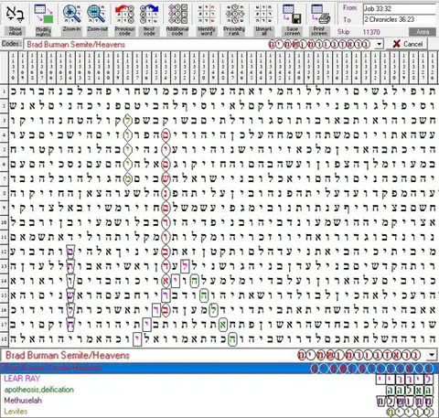Open the Additional code tool
This screenshot has width=439, height=418.
point(177,20)
